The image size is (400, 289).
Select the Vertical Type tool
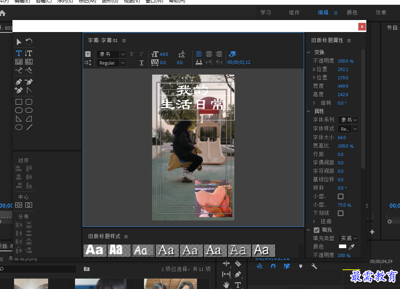click(x=28, y=53)
